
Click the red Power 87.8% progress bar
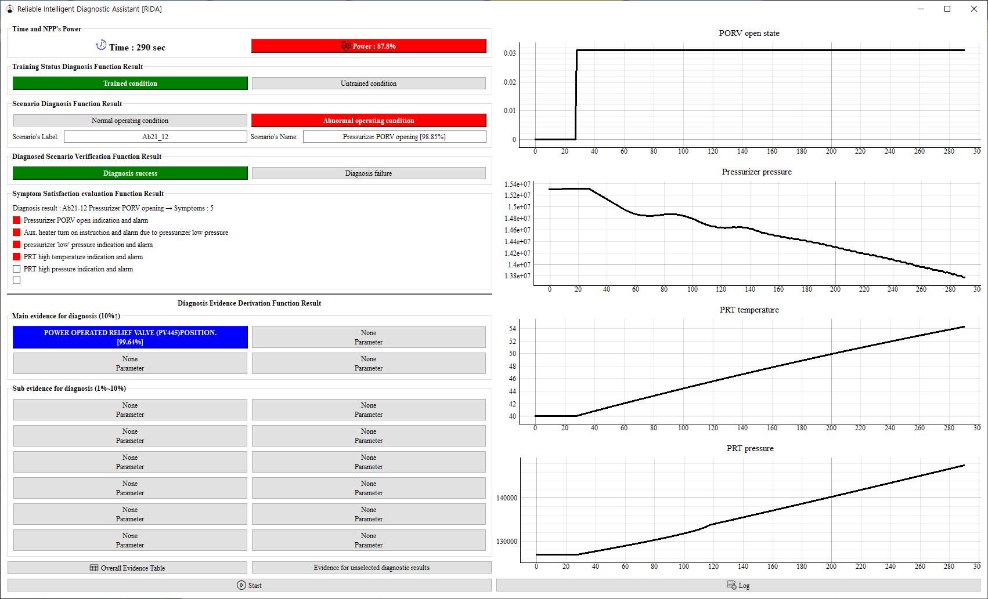click(369, 46)
